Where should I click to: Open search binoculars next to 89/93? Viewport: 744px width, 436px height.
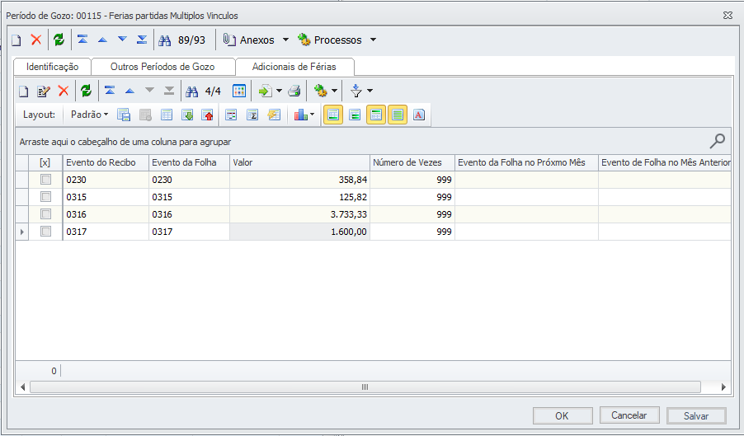(x=165, y=40)
